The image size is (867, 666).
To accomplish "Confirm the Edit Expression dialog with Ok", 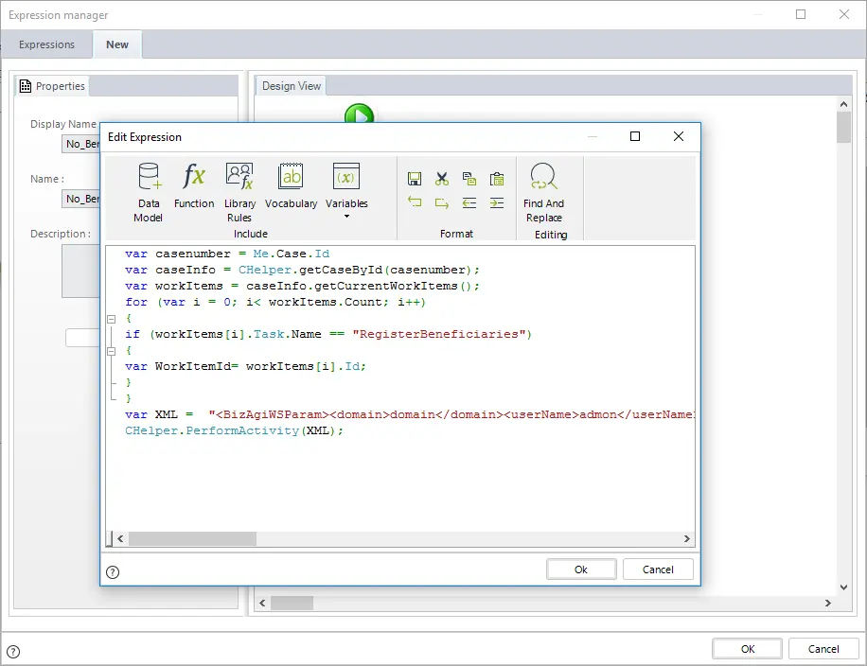I will [x=581, y=570].
